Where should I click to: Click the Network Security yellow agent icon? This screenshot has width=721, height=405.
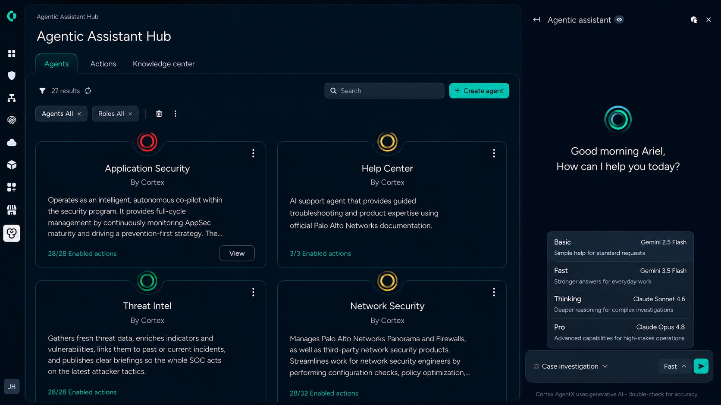coord(387,281)
